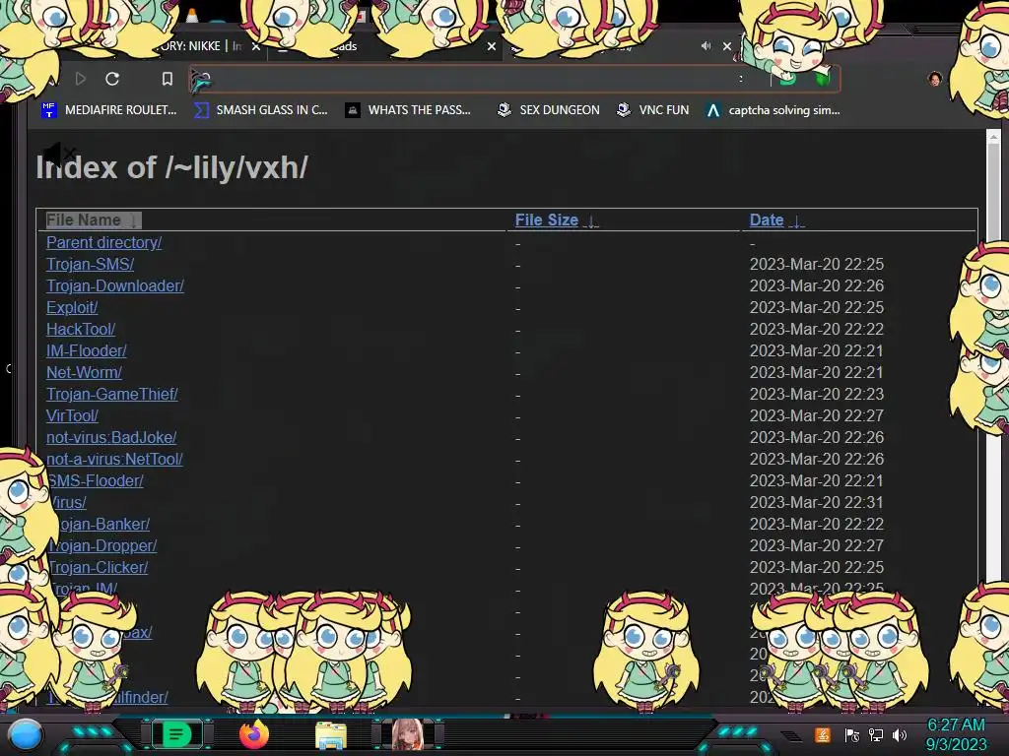Launch Firefox from the taskbar
Viewport: 1009px width, 756px height.
253,734
